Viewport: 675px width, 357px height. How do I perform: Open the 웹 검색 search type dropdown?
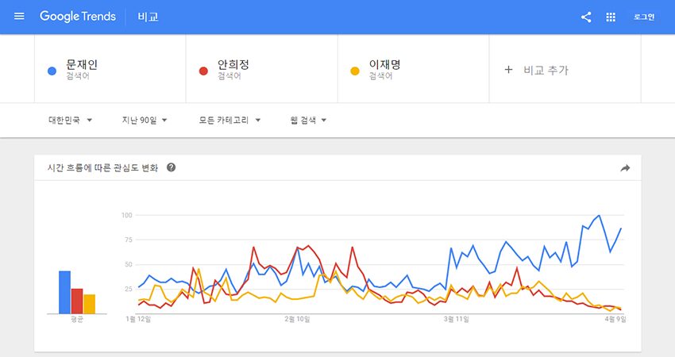click(x=309, y=121)
